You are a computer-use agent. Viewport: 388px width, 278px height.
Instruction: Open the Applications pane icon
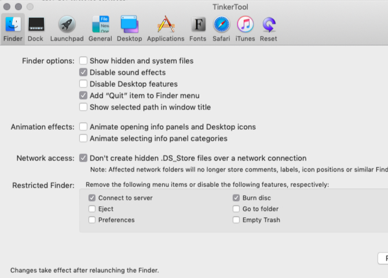(166, 25)
